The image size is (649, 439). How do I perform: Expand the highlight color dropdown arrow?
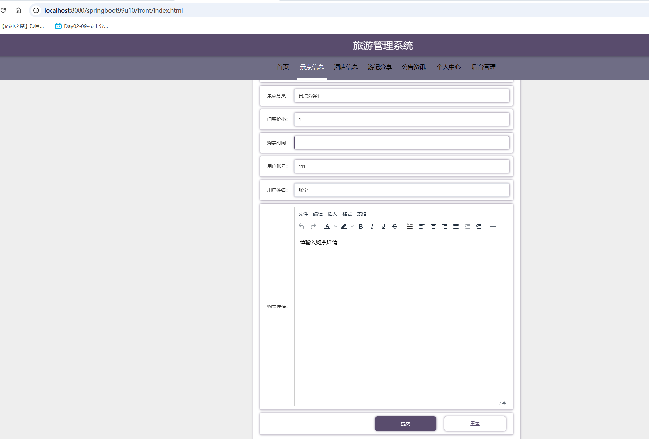coord(352,226)
